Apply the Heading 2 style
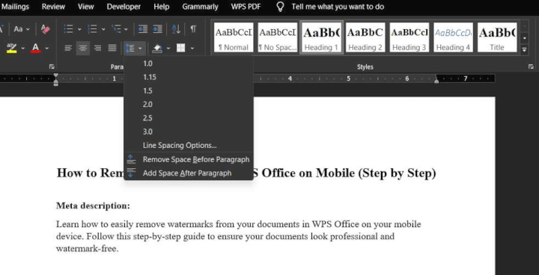The height and width of the screenshot is (275, 539). click(x=365, y=37)
